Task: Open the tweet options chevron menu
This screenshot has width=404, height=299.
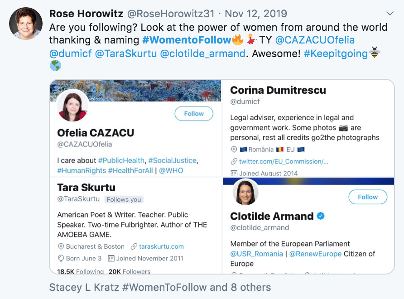Action: pos(390,14)
